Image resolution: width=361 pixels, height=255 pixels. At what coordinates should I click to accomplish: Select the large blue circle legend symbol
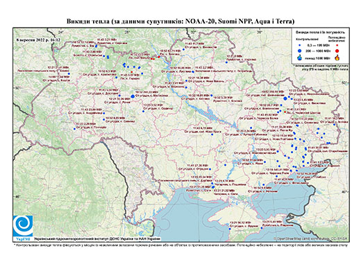[299, 51]
